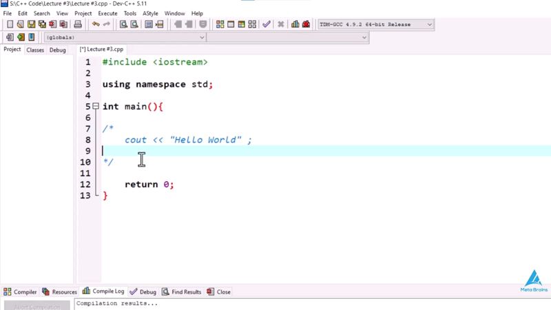Click the blue Goto bookmark icon
The height and width of the screenshot is (310, 551).
point(31,37)
